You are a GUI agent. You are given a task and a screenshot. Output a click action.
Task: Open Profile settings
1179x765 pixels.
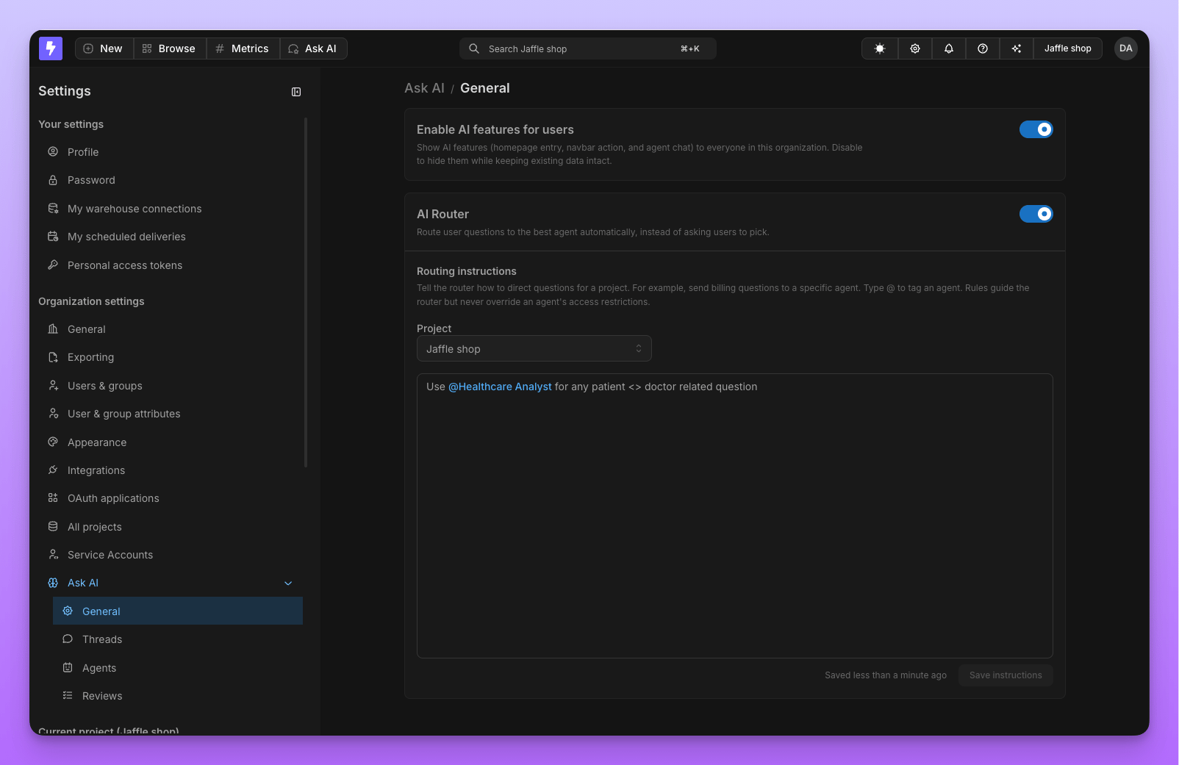[171, 152]
